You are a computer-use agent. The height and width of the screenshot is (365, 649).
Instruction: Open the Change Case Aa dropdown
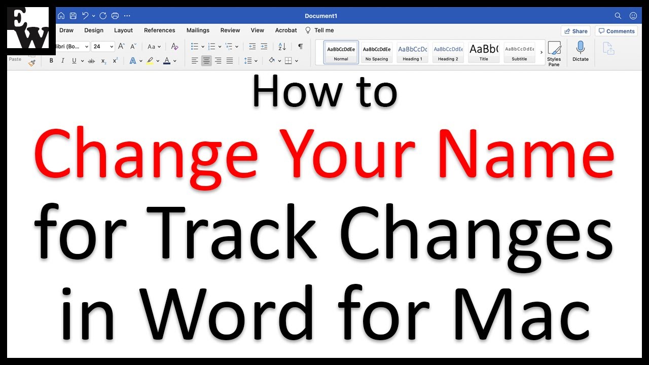[x=154, y=47]
